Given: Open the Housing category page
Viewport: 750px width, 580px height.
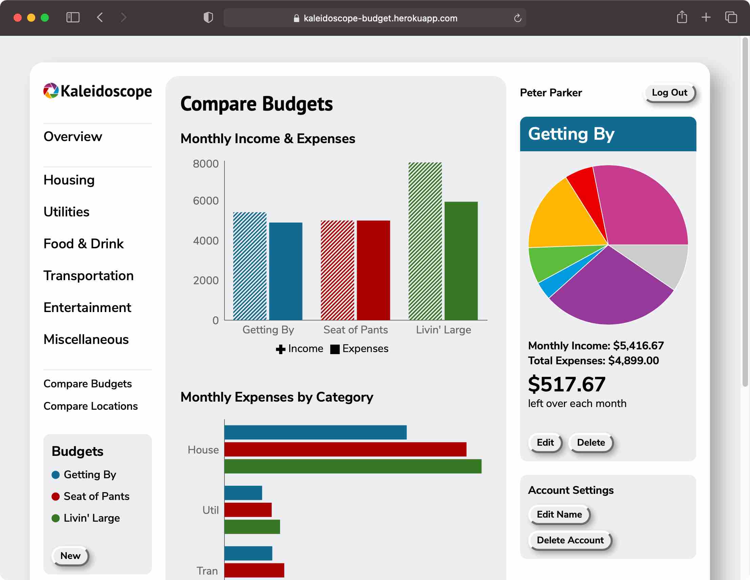Looking at the screenshot, I should (69, 180).
